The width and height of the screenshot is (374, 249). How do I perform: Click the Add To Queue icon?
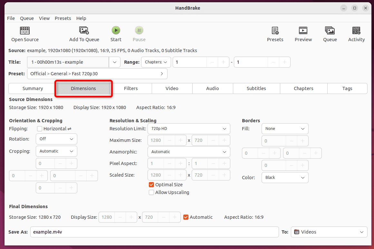pyautogui.click(x=84, y=31)
